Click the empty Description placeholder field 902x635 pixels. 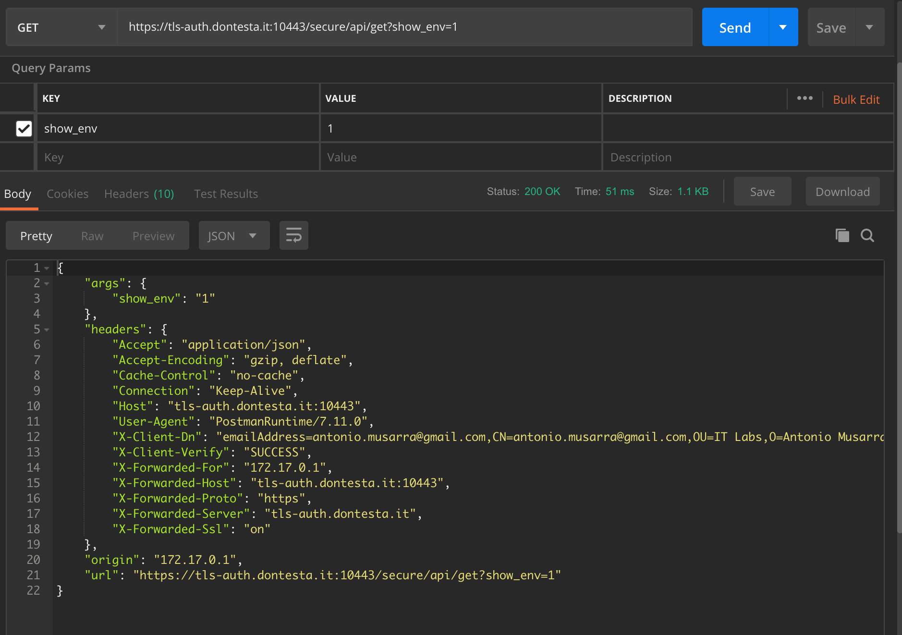coord(748,157)
